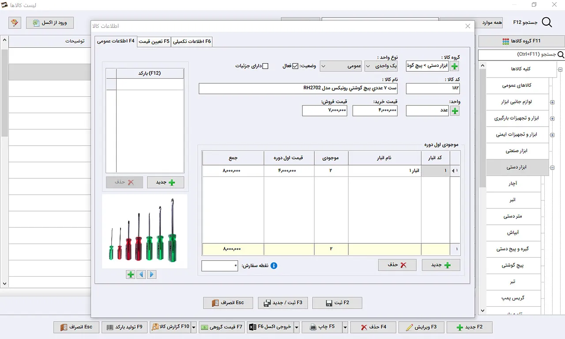
Task: Click F7 قیمت گروهی in the bottom toolbar
Action: [x=222, y=327]
